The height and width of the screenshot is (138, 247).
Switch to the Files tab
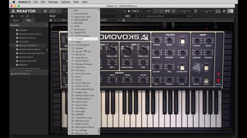pos(29,20)
